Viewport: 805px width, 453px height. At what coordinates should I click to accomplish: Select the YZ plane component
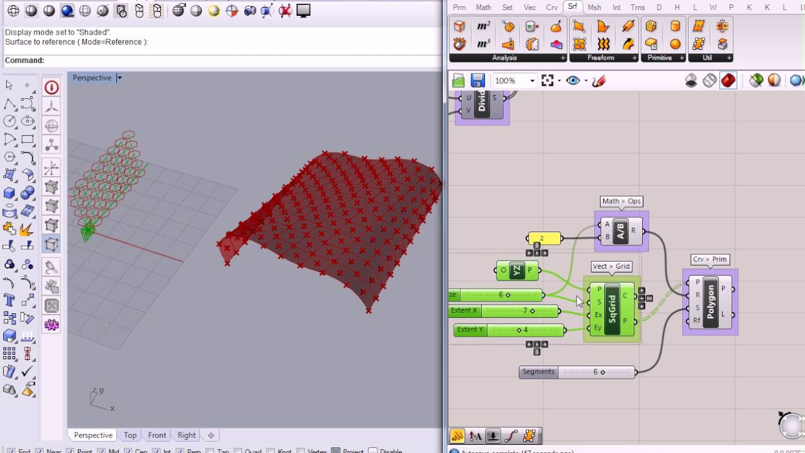[516, 271]
